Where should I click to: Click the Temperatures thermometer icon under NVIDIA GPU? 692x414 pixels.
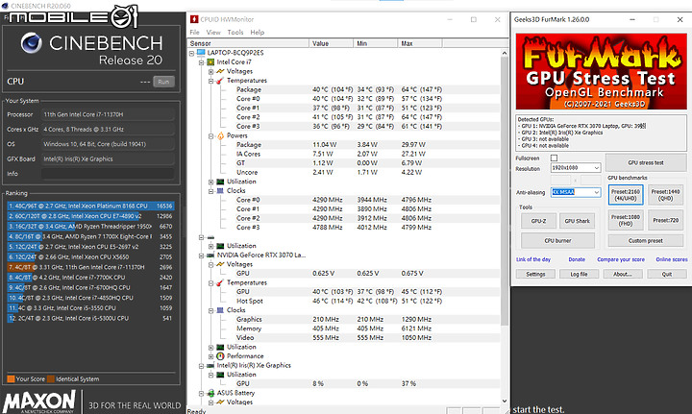220,282
